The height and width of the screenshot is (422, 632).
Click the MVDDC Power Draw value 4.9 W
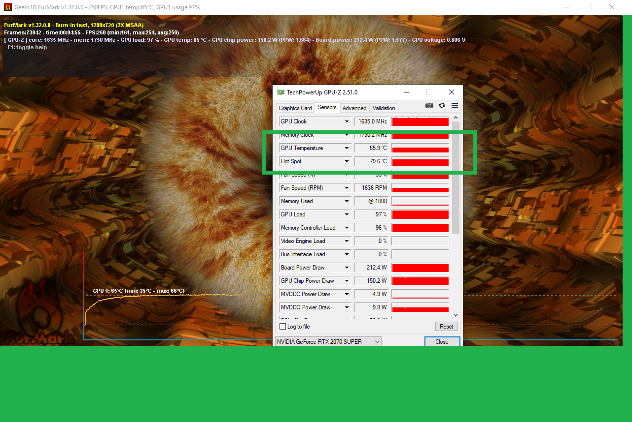click(x=372, y=294)
